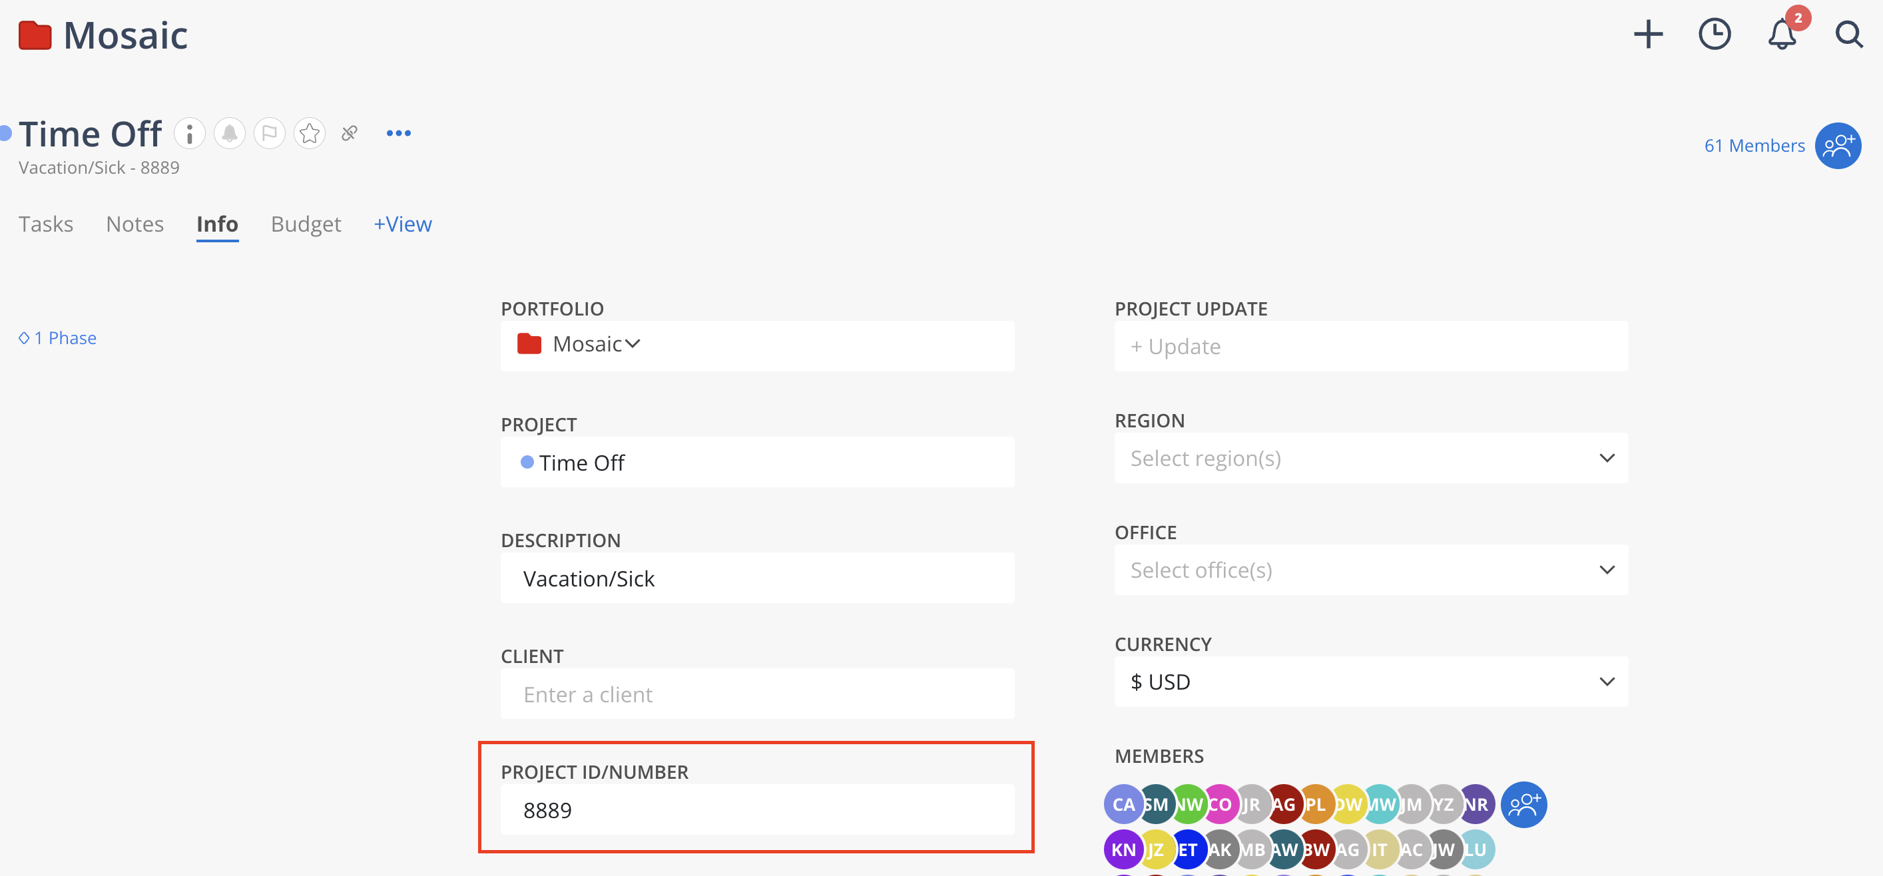Click the search magnifier icon
The height and width of the screenshot is (876, 1883).
point(1848,35)
